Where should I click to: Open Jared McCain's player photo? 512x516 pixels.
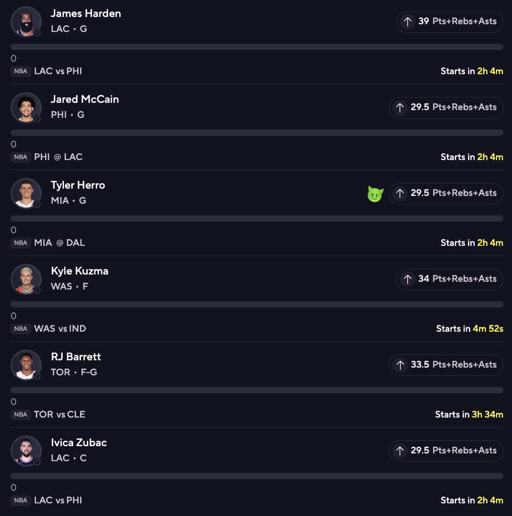[26, 108]
